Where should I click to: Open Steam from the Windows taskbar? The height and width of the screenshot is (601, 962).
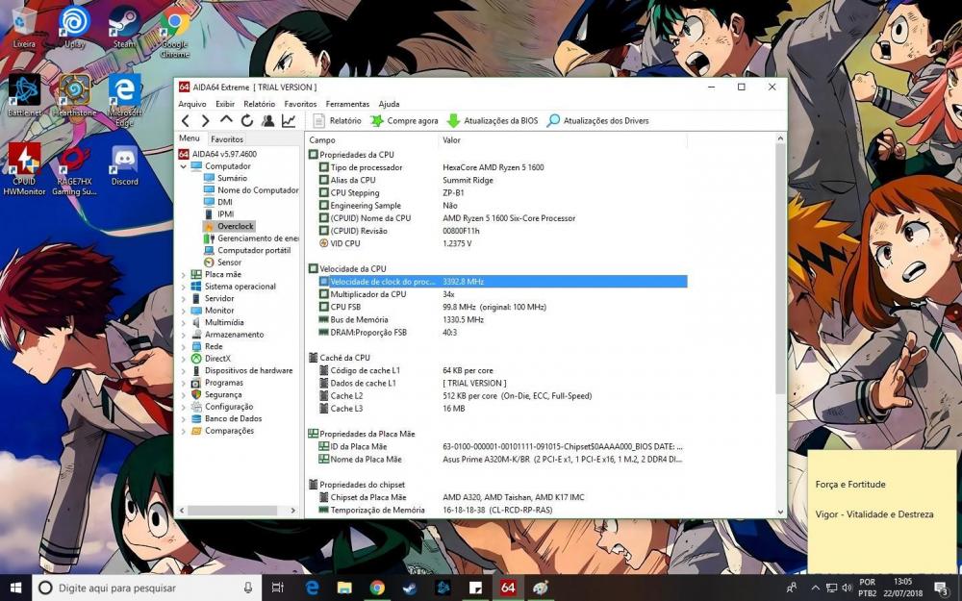point(410,588)
